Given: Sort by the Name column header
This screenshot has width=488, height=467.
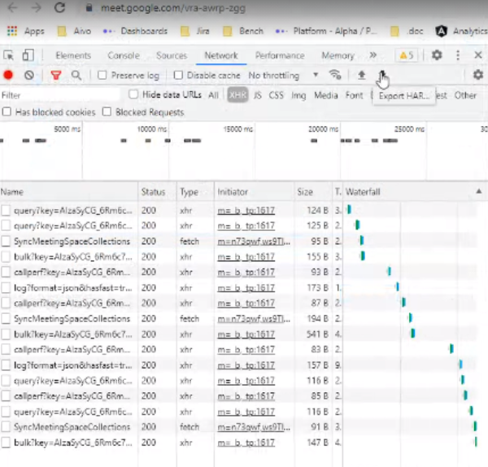Looking at the screenshot, I should coord(69,192).
